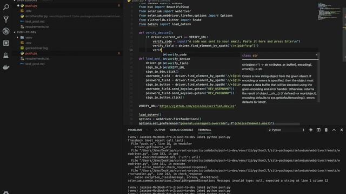Open the Extensions view

(x=6, y=43)
